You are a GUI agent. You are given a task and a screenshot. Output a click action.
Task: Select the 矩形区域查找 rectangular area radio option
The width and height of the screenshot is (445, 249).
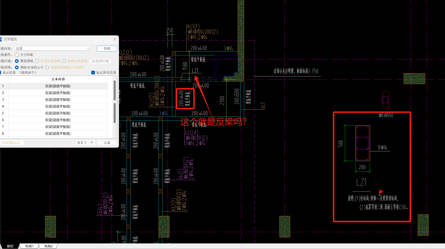coord(37,61)
